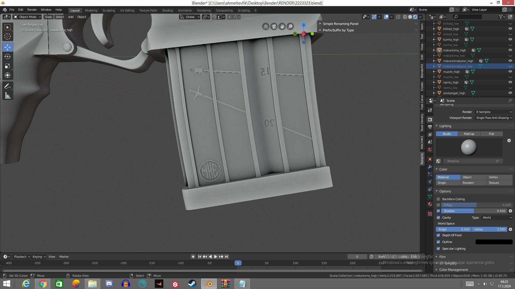Set color mode to Random

474,183
